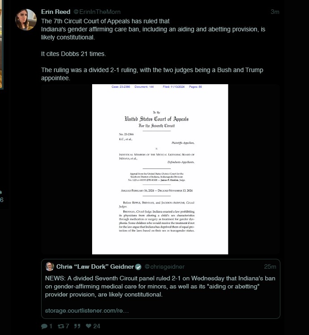309x335 pixels.
Task: Click the Erin Reed display name
Action: (x=55, y=12)
